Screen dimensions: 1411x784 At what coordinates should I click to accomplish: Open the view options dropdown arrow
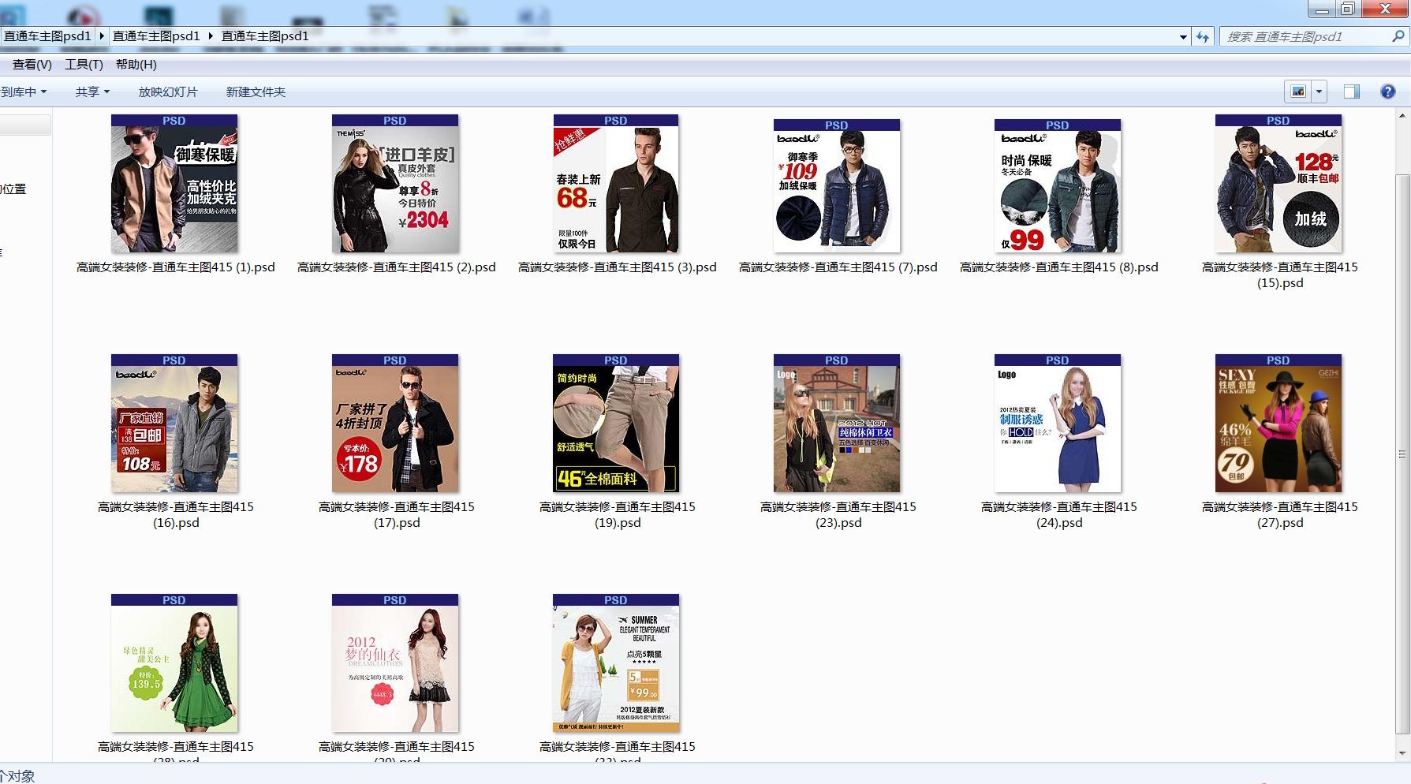pos(1319,92)
